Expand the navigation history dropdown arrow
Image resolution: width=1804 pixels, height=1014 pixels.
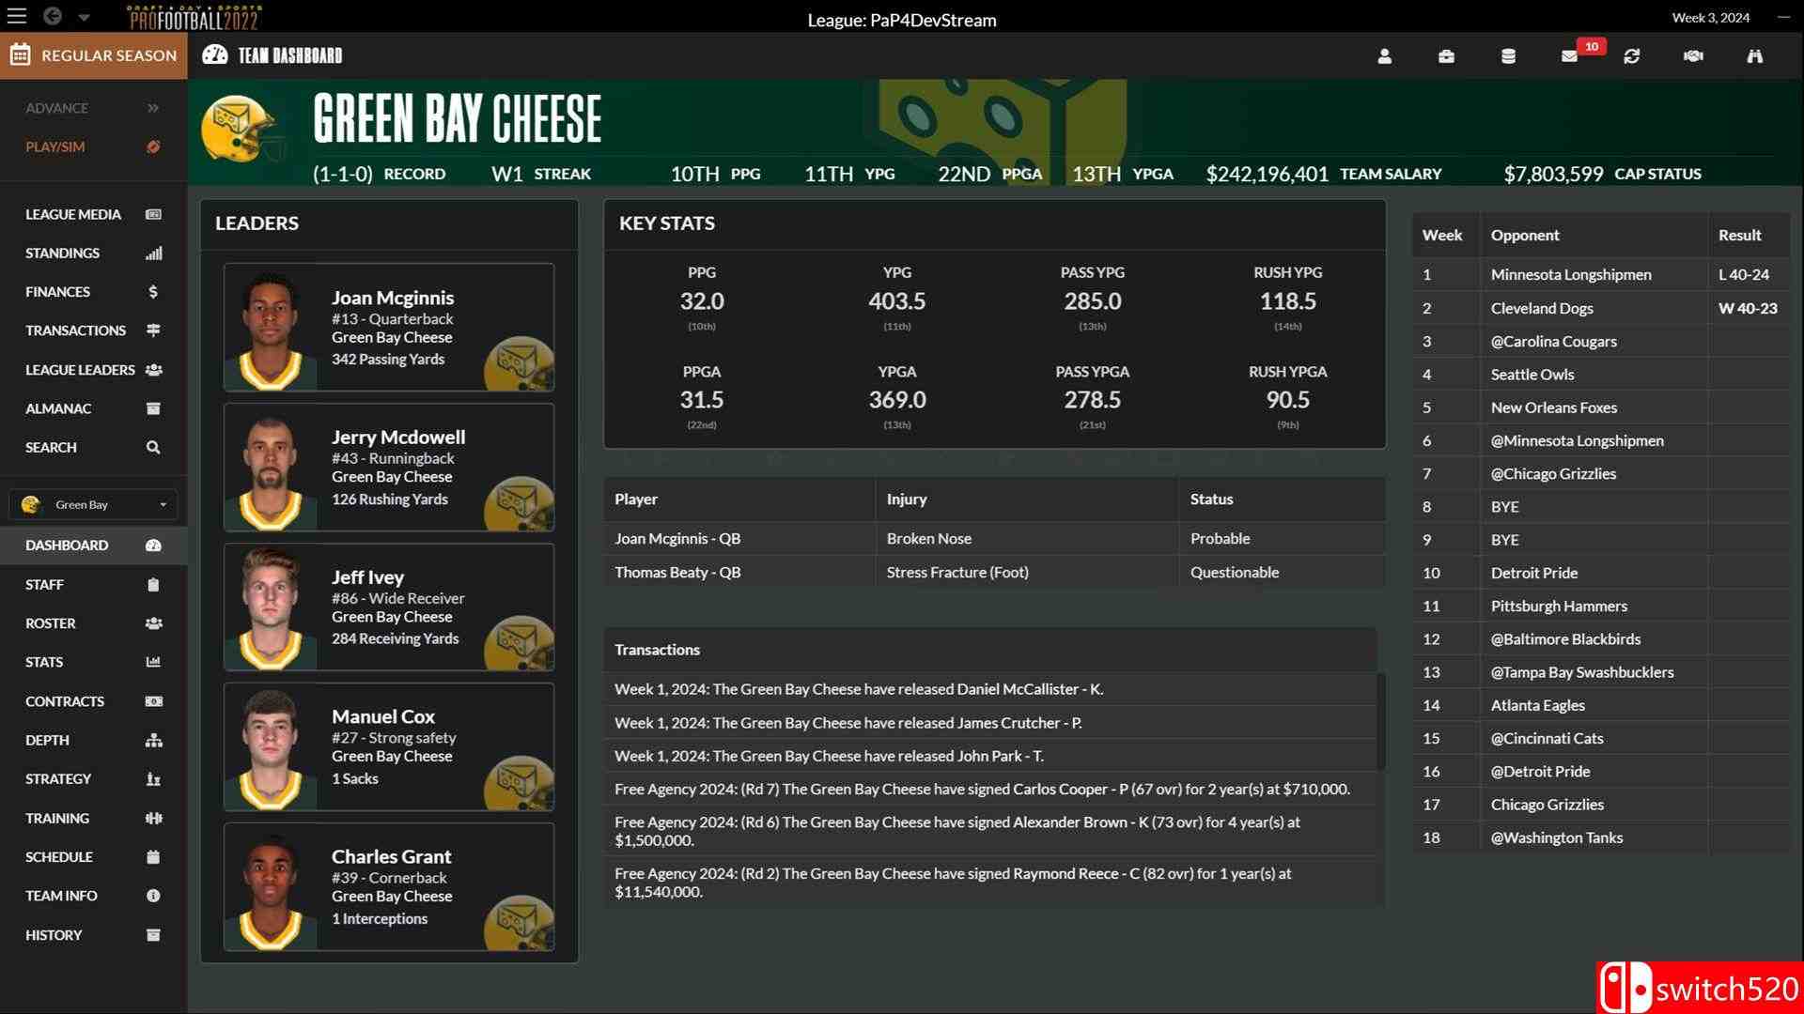point(84,17)
